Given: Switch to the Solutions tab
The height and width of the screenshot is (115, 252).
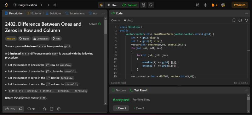Looking at the screenshot, I should click(53, 13).
